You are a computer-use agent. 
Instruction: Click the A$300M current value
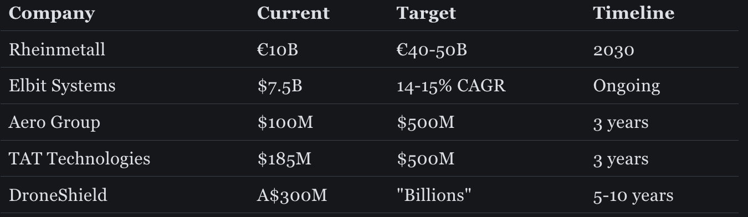(292, 195)
